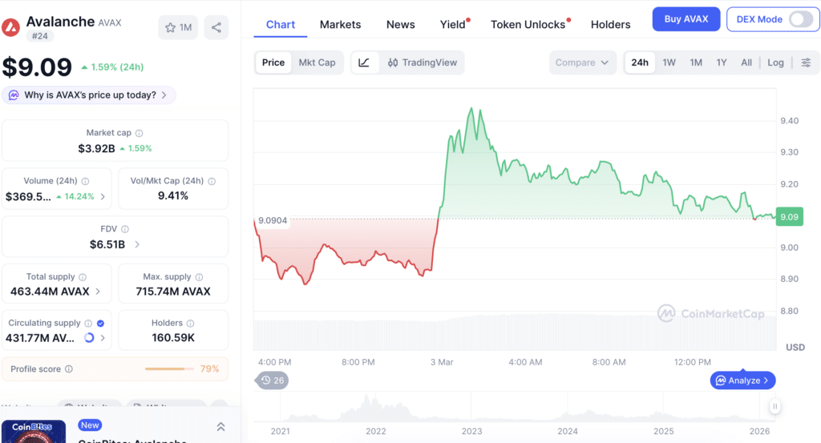
Task: Click the #24 rank badge
Action: coord(40,36)
